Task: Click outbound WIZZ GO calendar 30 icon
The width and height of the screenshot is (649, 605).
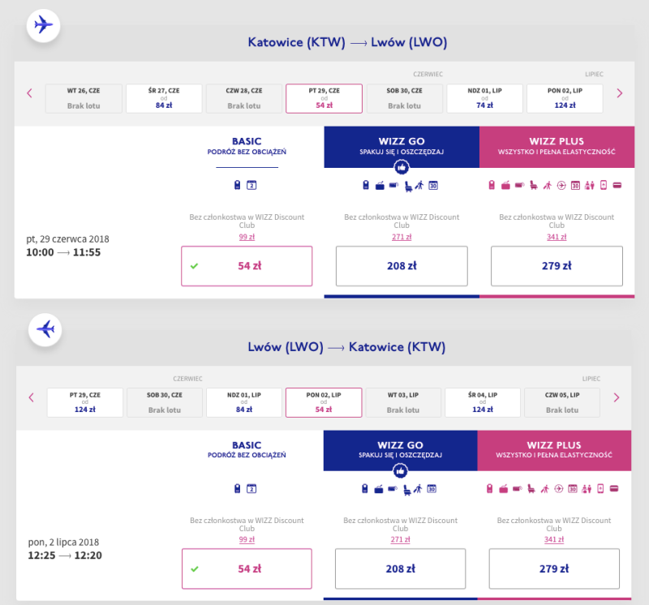Action: click(433, 186)
